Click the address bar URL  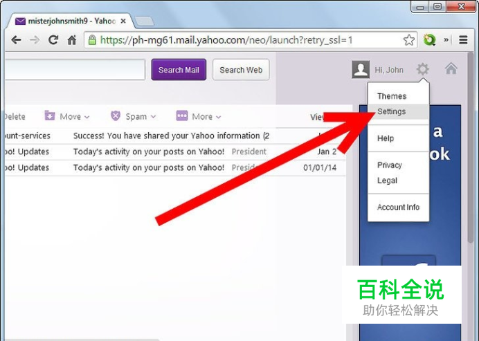coord(226,40)
